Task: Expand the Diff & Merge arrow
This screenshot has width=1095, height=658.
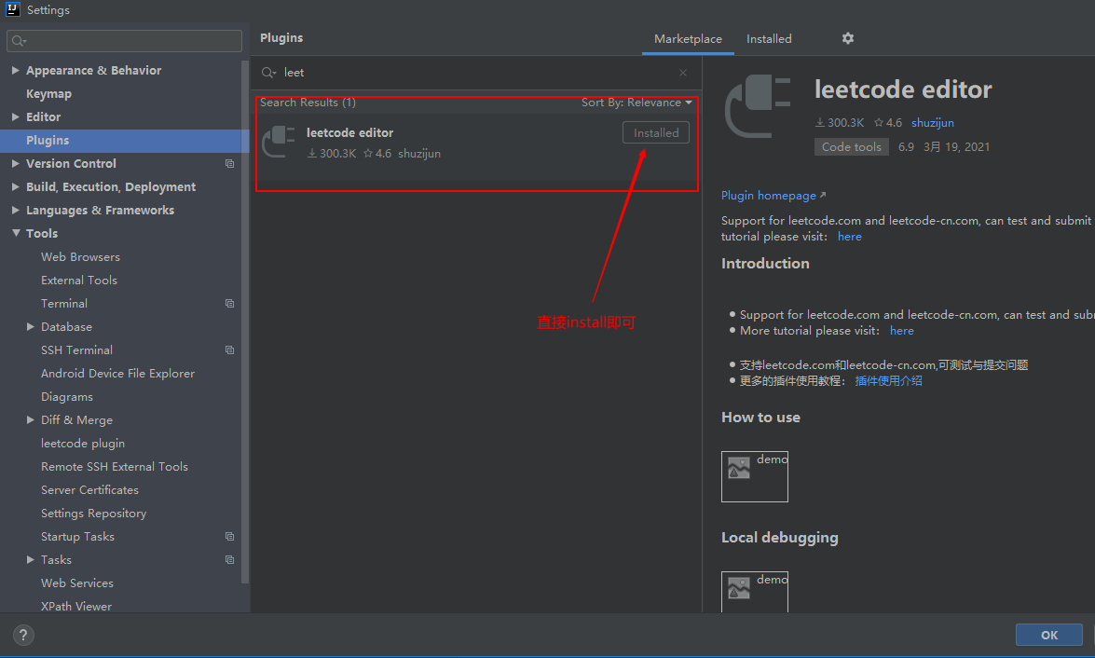Action: pos(30,419)
